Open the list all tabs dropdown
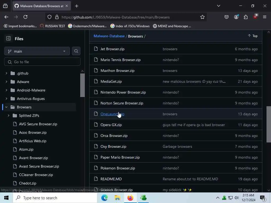This screenshot has height=203, width=271. (x=218, y=6)
